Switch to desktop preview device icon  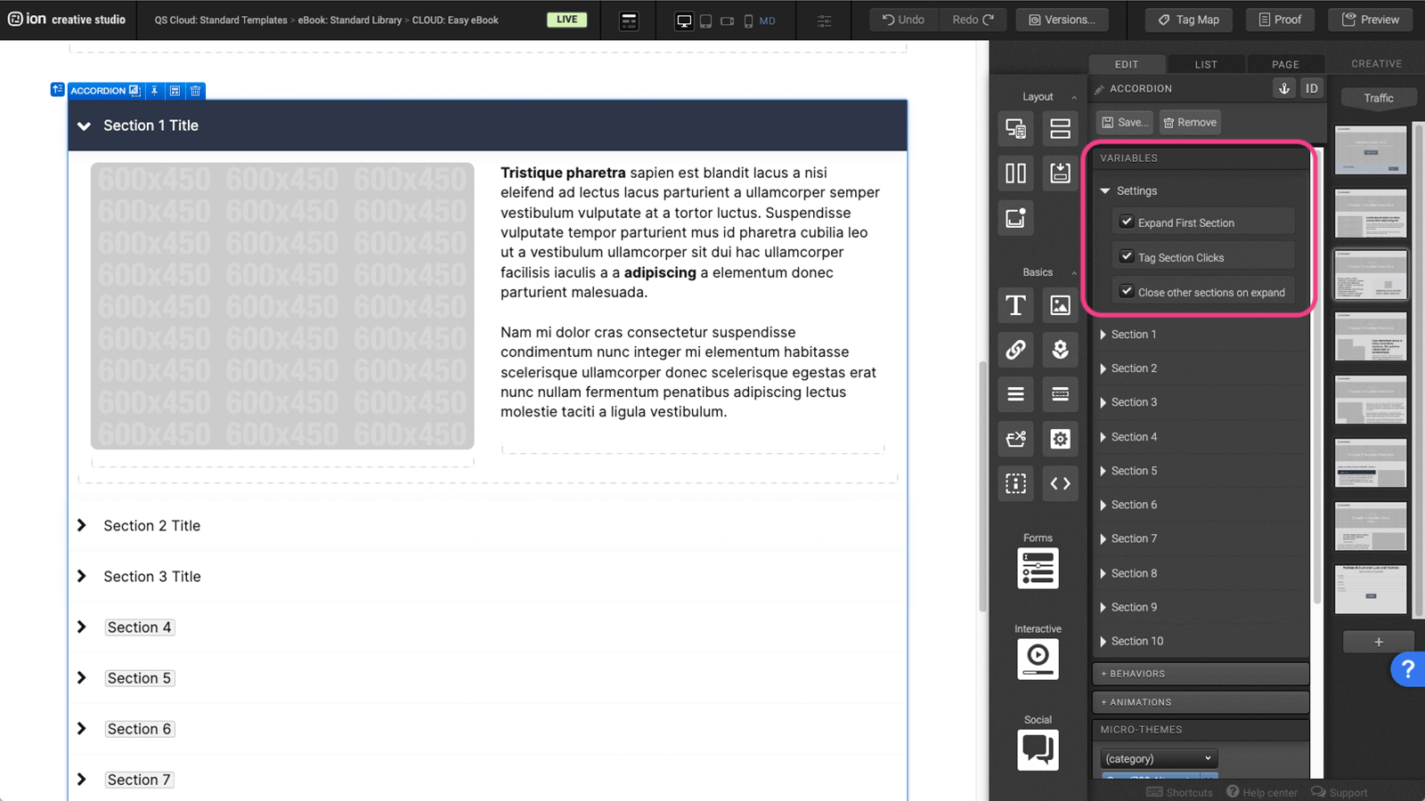coord(684,20)
